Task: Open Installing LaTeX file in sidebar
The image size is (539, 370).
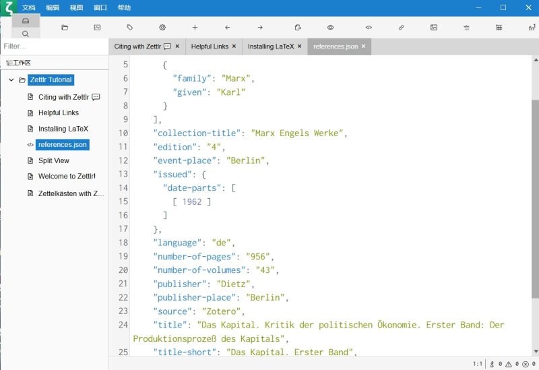Action: click(63, 129)
